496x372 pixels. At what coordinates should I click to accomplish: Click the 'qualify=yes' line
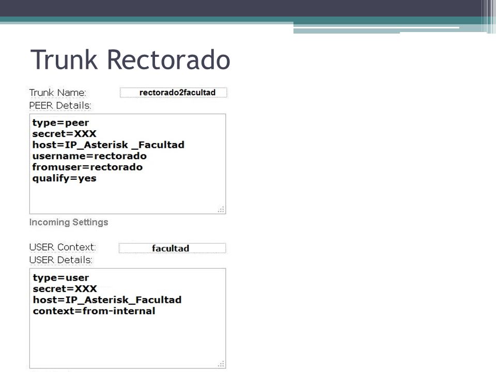point(64,178)
